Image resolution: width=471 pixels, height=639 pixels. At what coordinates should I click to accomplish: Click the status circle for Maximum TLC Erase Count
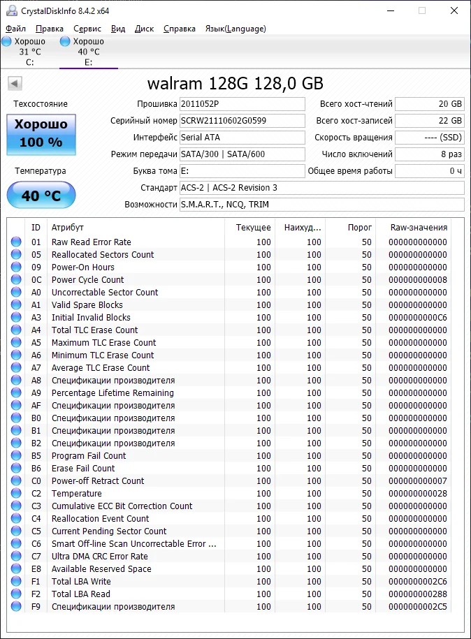click(x=16, y=342)
